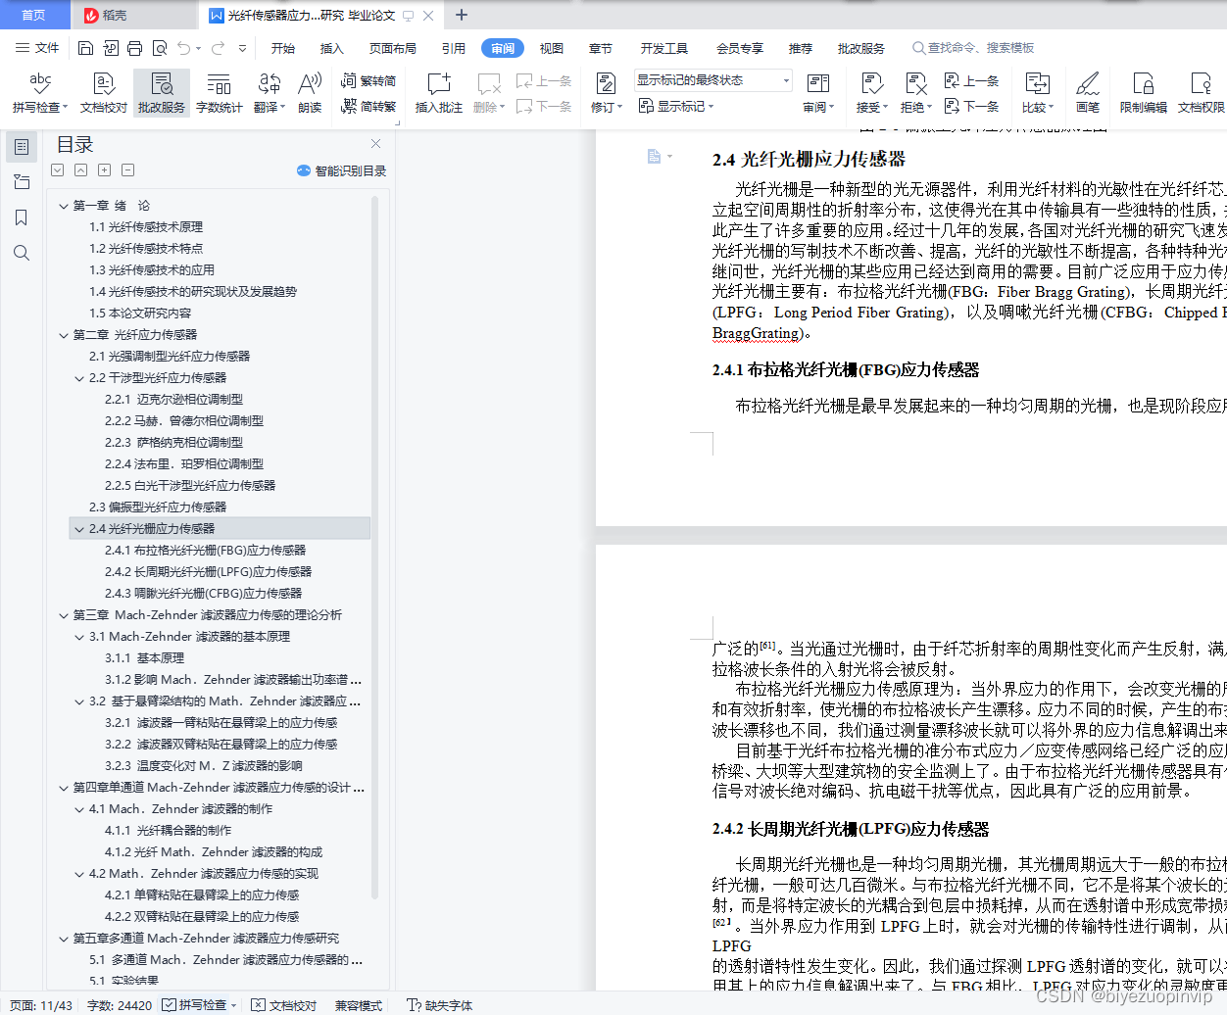
Task: Click 文档校对 in the status bar
Action: pos(284,1005)
